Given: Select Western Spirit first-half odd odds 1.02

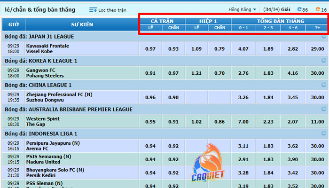Looking at the screenshot, I should [196, 122].
